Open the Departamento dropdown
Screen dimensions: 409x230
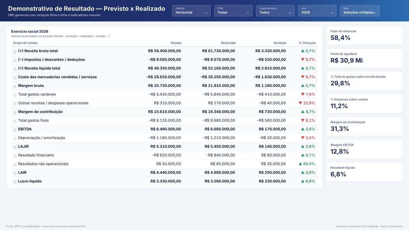coord(275,11)
